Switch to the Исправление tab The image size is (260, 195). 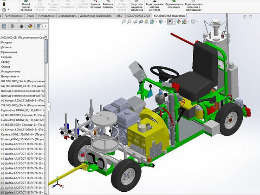click(46, 16)
